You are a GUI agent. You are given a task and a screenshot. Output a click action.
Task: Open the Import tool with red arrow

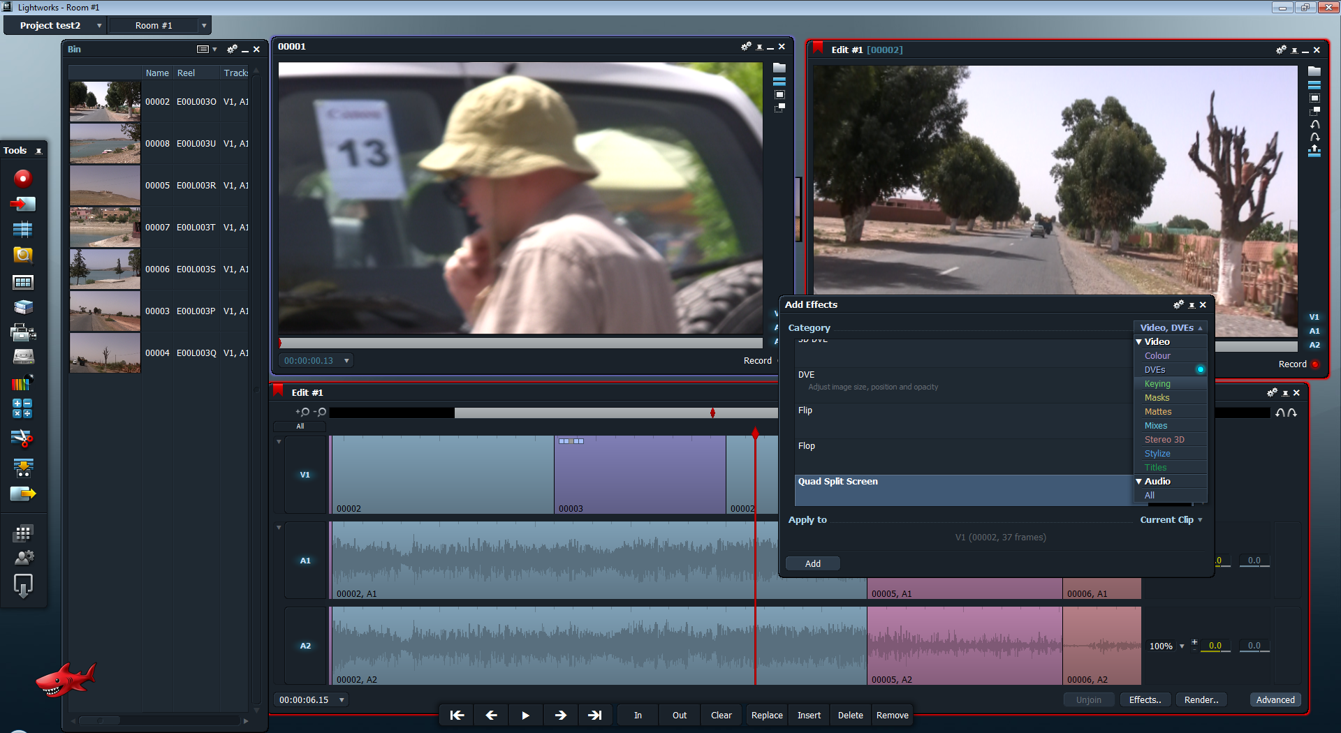(x=23, y=204)
